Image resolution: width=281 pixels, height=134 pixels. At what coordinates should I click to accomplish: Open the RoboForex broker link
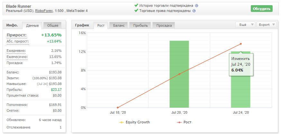click(x=44, y=11)
